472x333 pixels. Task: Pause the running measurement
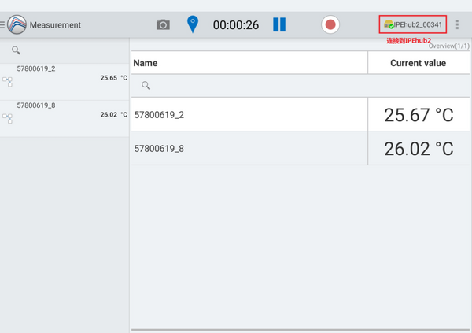279,24
